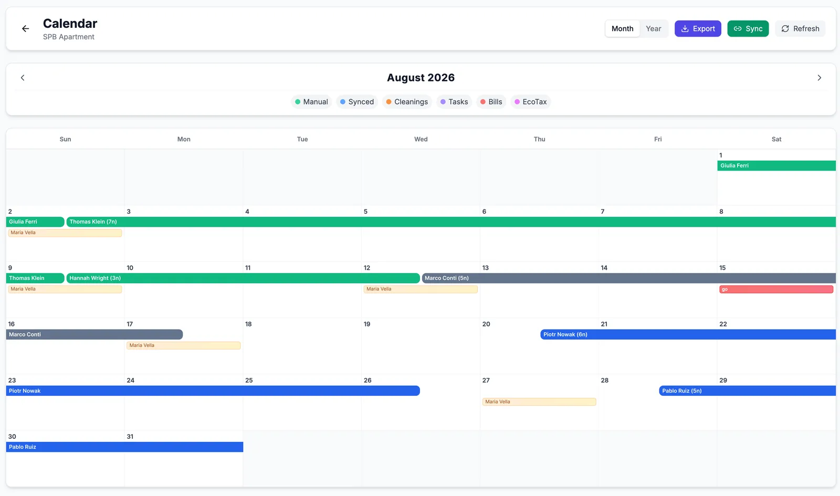The height and width of the screenshot is (496, 840).
Task: Go to next month chevron
Action: (819, 78)
